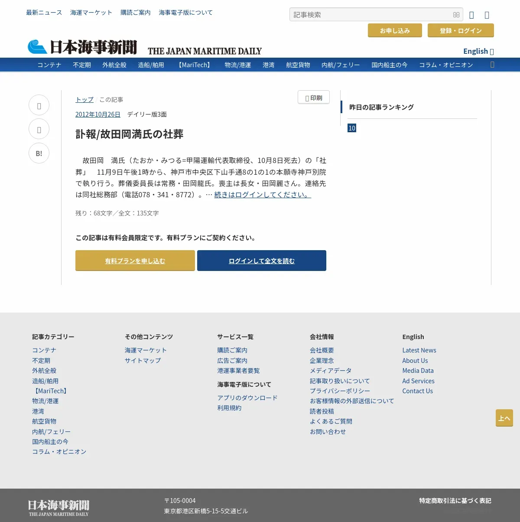Click footer 特定商取引法に基づく表記 link

[455, 500]
